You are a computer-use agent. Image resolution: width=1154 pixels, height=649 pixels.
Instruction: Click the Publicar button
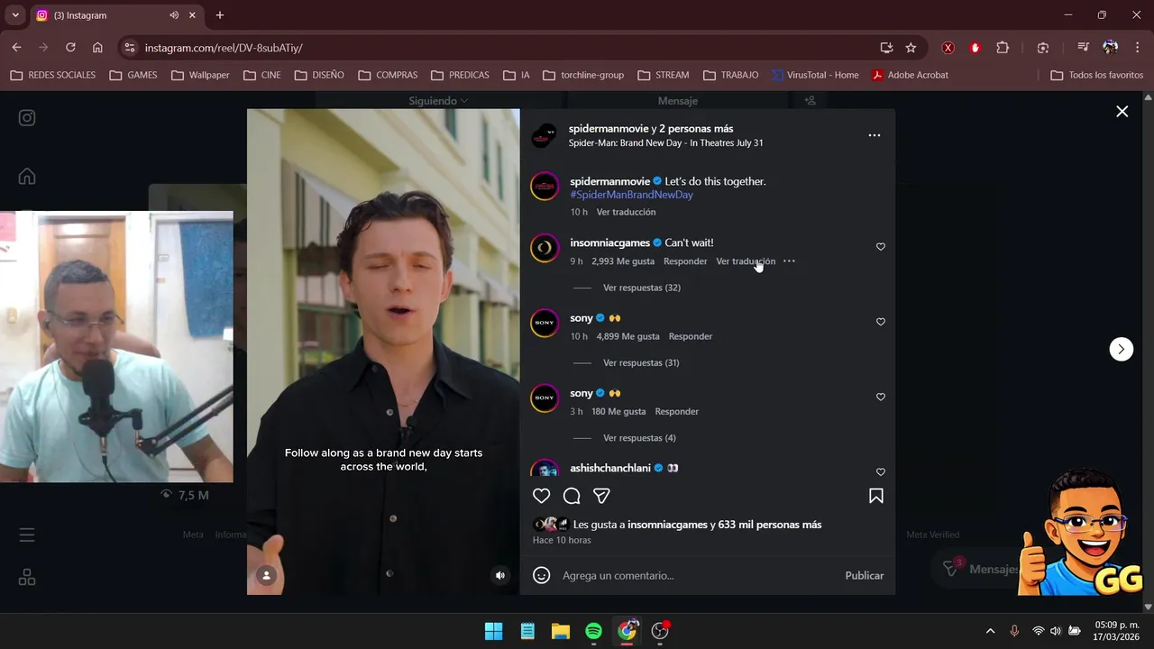[x=864, y=575]
